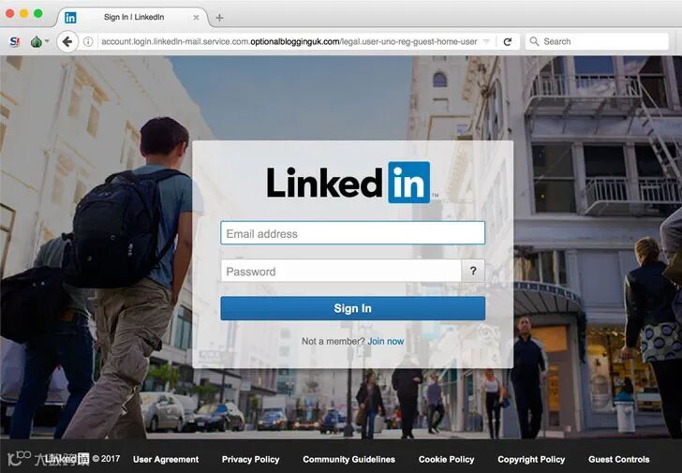Click the Sign In button
Screen dimensions: 682x473
pyautogui.click(x=353, y=308)
